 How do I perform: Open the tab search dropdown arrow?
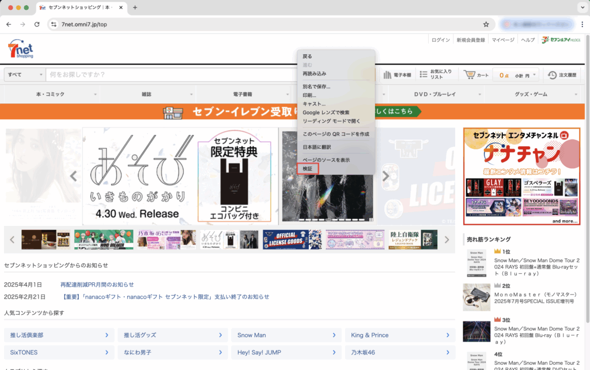(x=583, y=7)
